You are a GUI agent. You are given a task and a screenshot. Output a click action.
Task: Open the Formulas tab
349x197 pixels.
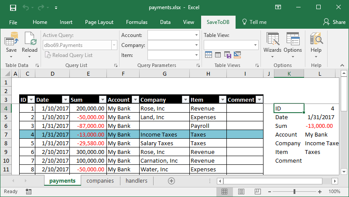click(137, 22)
